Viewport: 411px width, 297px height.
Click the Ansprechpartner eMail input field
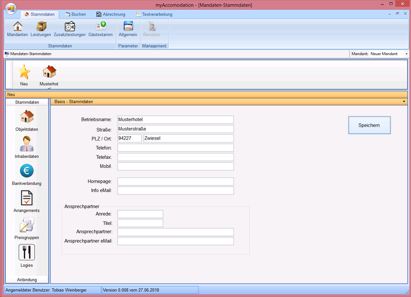pos(176,241)
